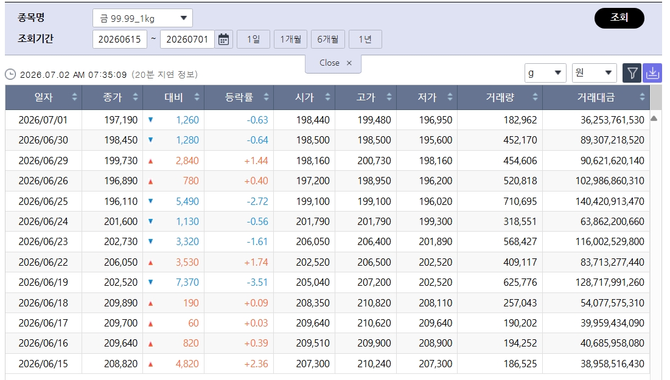Select the 1년 period button
The height and width of the screenshot is (380, 670).
tap(365, 40)
